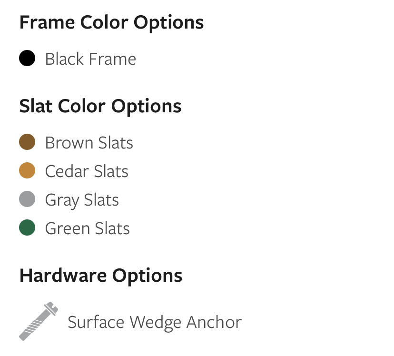Choose the green slat color circle
394x356 pixels.
(x=27, y=227)
